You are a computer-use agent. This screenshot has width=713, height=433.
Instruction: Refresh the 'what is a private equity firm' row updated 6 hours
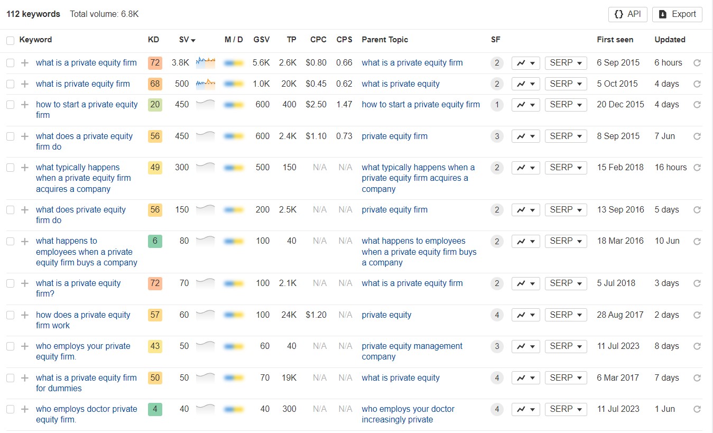(697, 63)
